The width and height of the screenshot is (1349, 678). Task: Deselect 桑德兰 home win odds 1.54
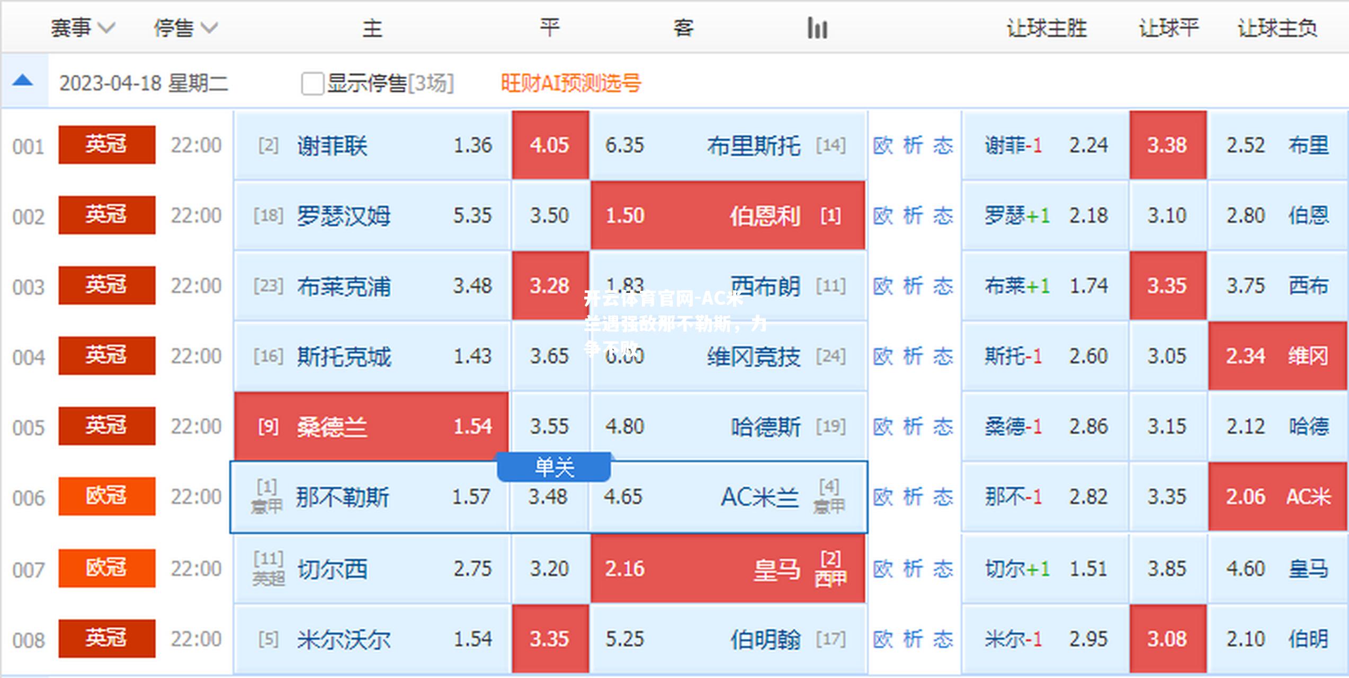371,426
